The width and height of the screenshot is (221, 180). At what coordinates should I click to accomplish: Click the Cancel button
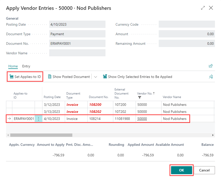[204, 170]
